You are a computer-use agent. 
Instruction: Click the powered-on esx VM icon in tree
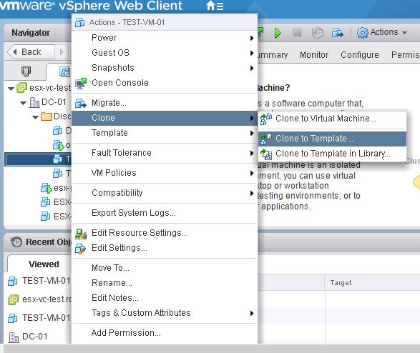click(x=47, y=188)
